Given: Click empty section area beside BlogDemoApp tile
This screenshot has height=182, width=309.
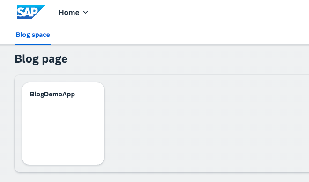Looking at the screenshot, I should [x=205, y=124].
